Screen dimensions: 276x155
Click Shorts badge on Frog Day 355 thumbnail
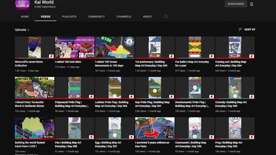coord(251,137)
